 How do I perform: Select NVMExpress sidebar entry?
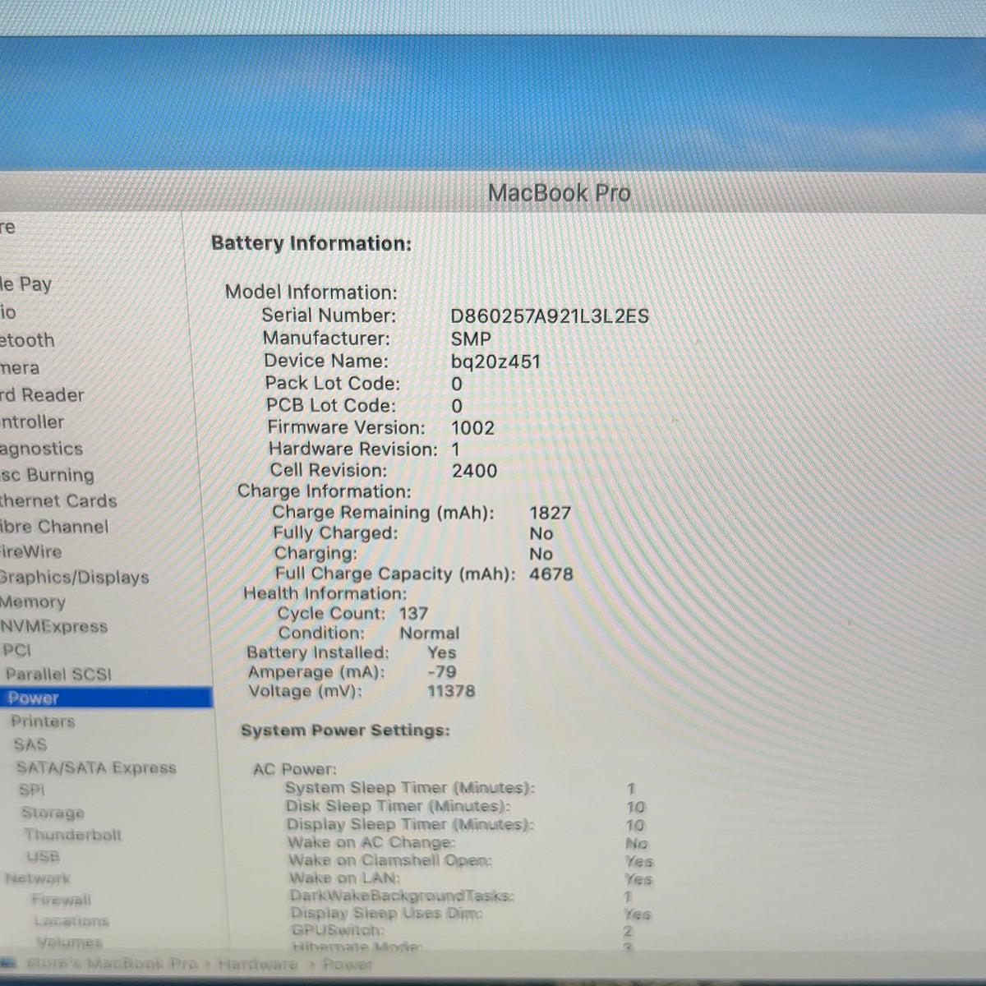54,626
